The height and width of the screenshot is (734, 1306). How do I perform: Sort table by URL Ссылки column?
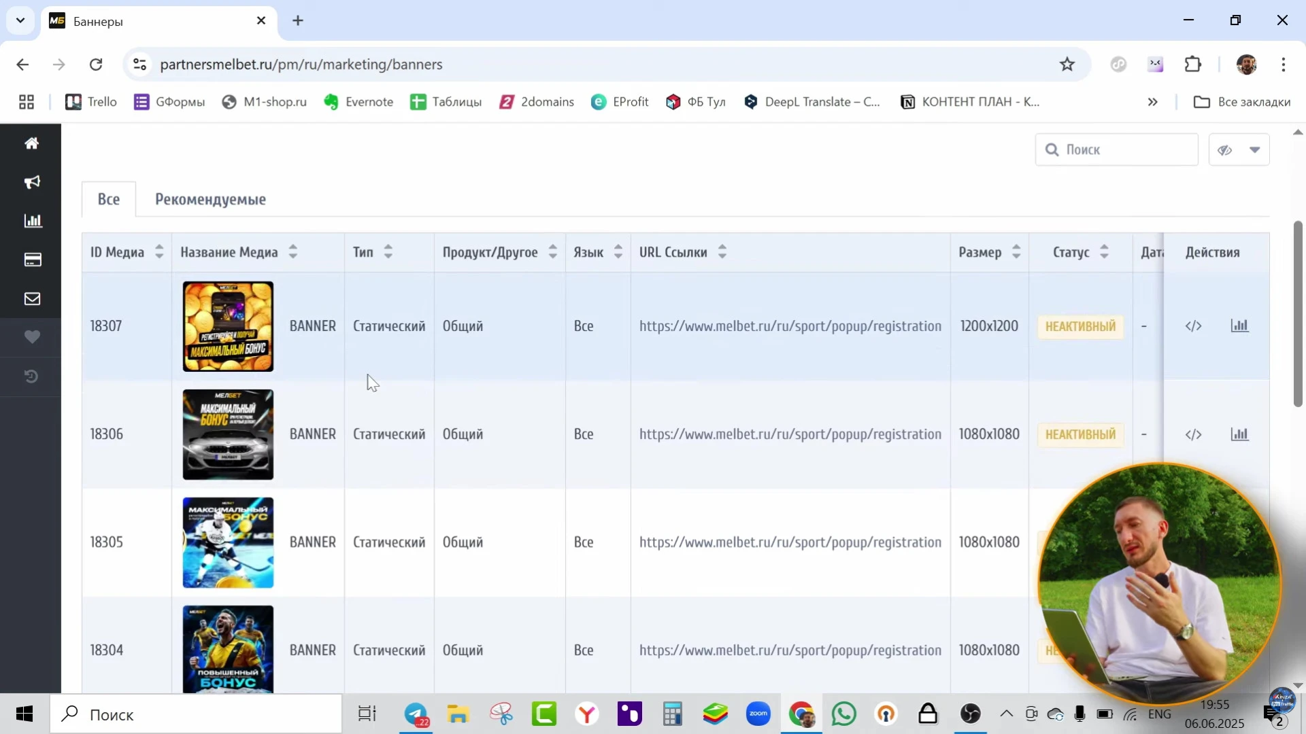(722, 252)
